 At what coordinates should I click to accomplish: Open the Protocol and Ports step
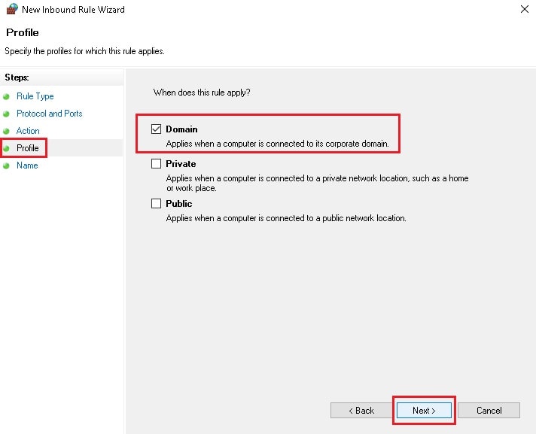50,114
